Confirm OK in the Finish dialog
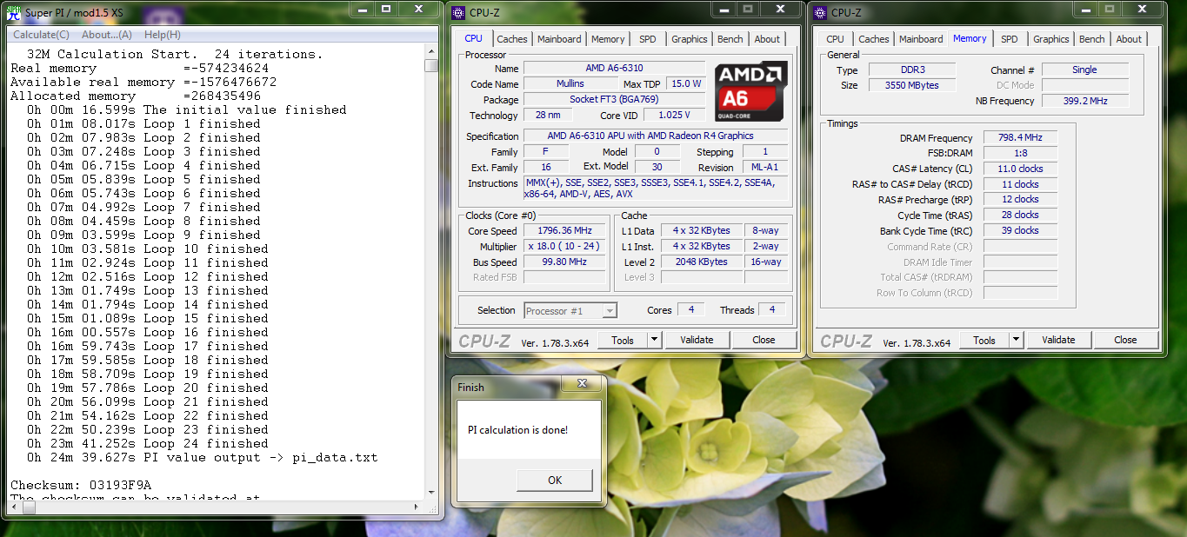Screen dimensions: 1187x537 click(x=555, y=480)
